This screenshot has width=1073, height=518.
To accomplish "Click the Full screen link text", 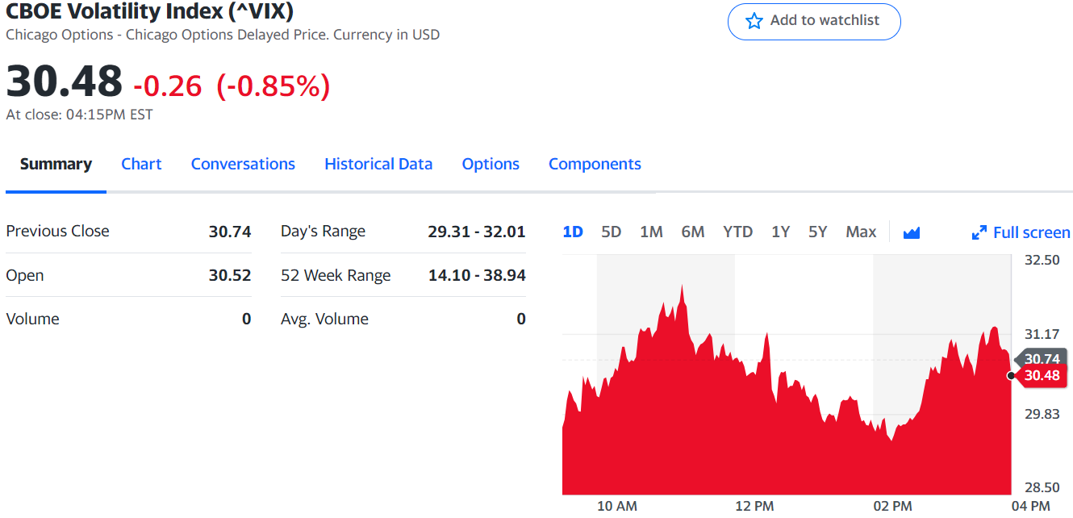I will coord(1032,232).
